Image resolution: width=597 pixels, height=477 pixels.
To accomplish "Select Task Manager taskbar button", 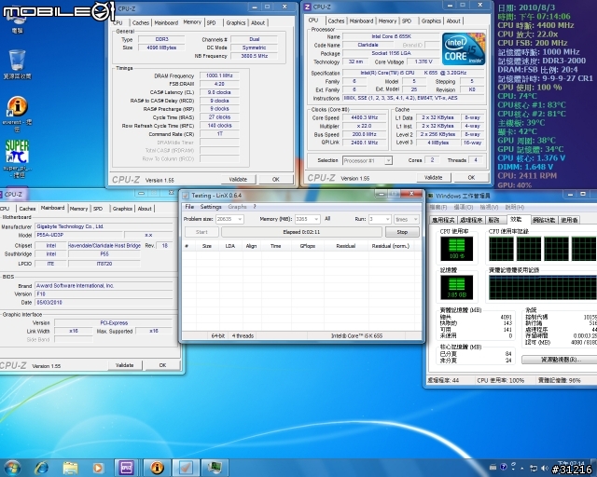I will coord(215,467).
